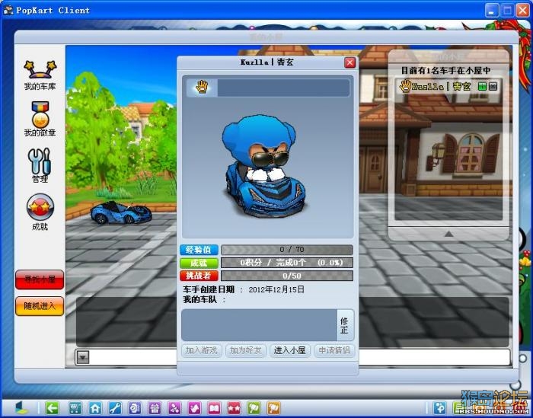Click the orange 随机进入 button
The width and height of the screenshot is (533, 418).
pos(40,306)
